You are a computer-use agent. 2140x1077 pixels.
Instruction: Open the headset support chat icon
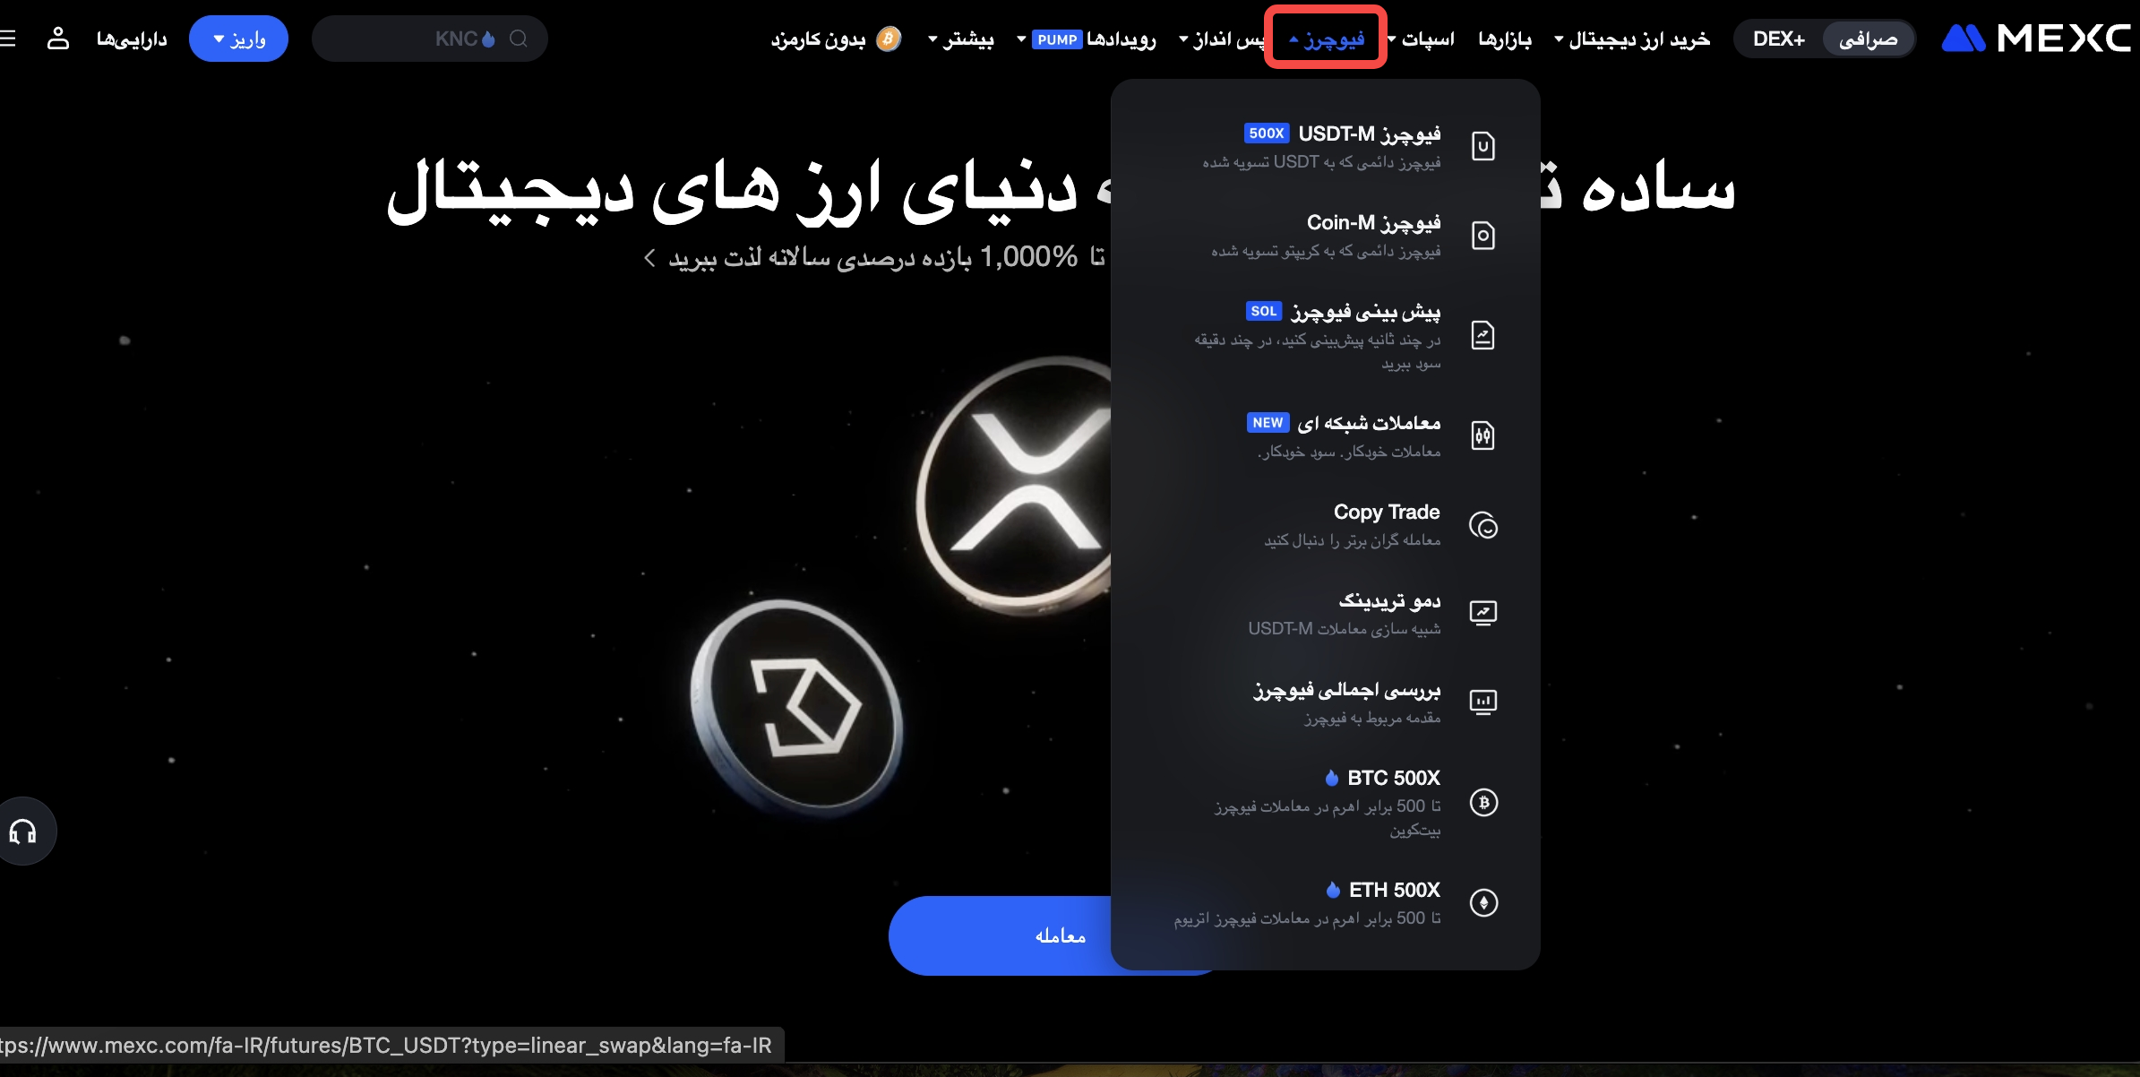[x=23, y=832]
